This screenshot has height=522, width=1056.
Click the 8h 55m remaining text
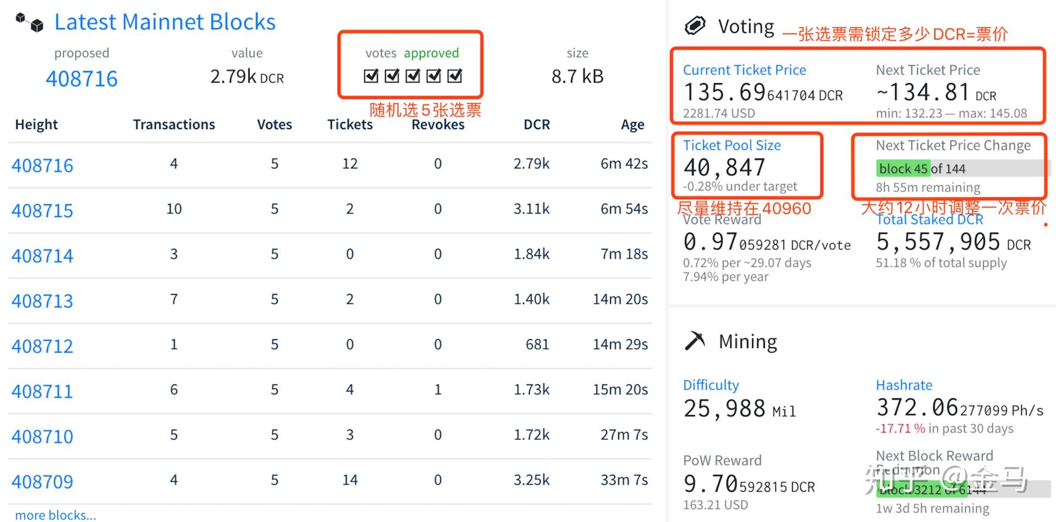click(x=928, y=188)
